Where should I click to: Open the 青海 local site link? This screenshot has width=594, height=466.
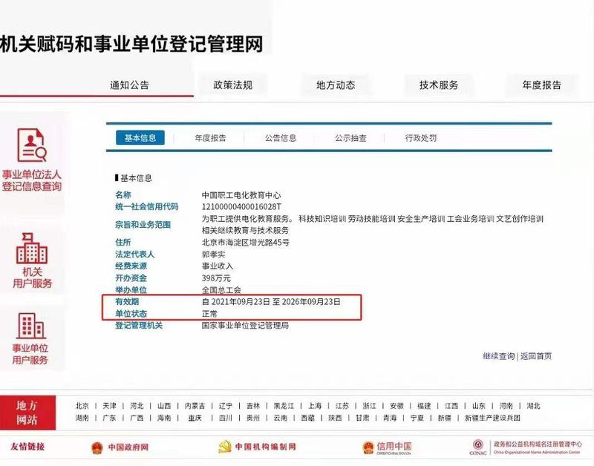pos(390,418)
